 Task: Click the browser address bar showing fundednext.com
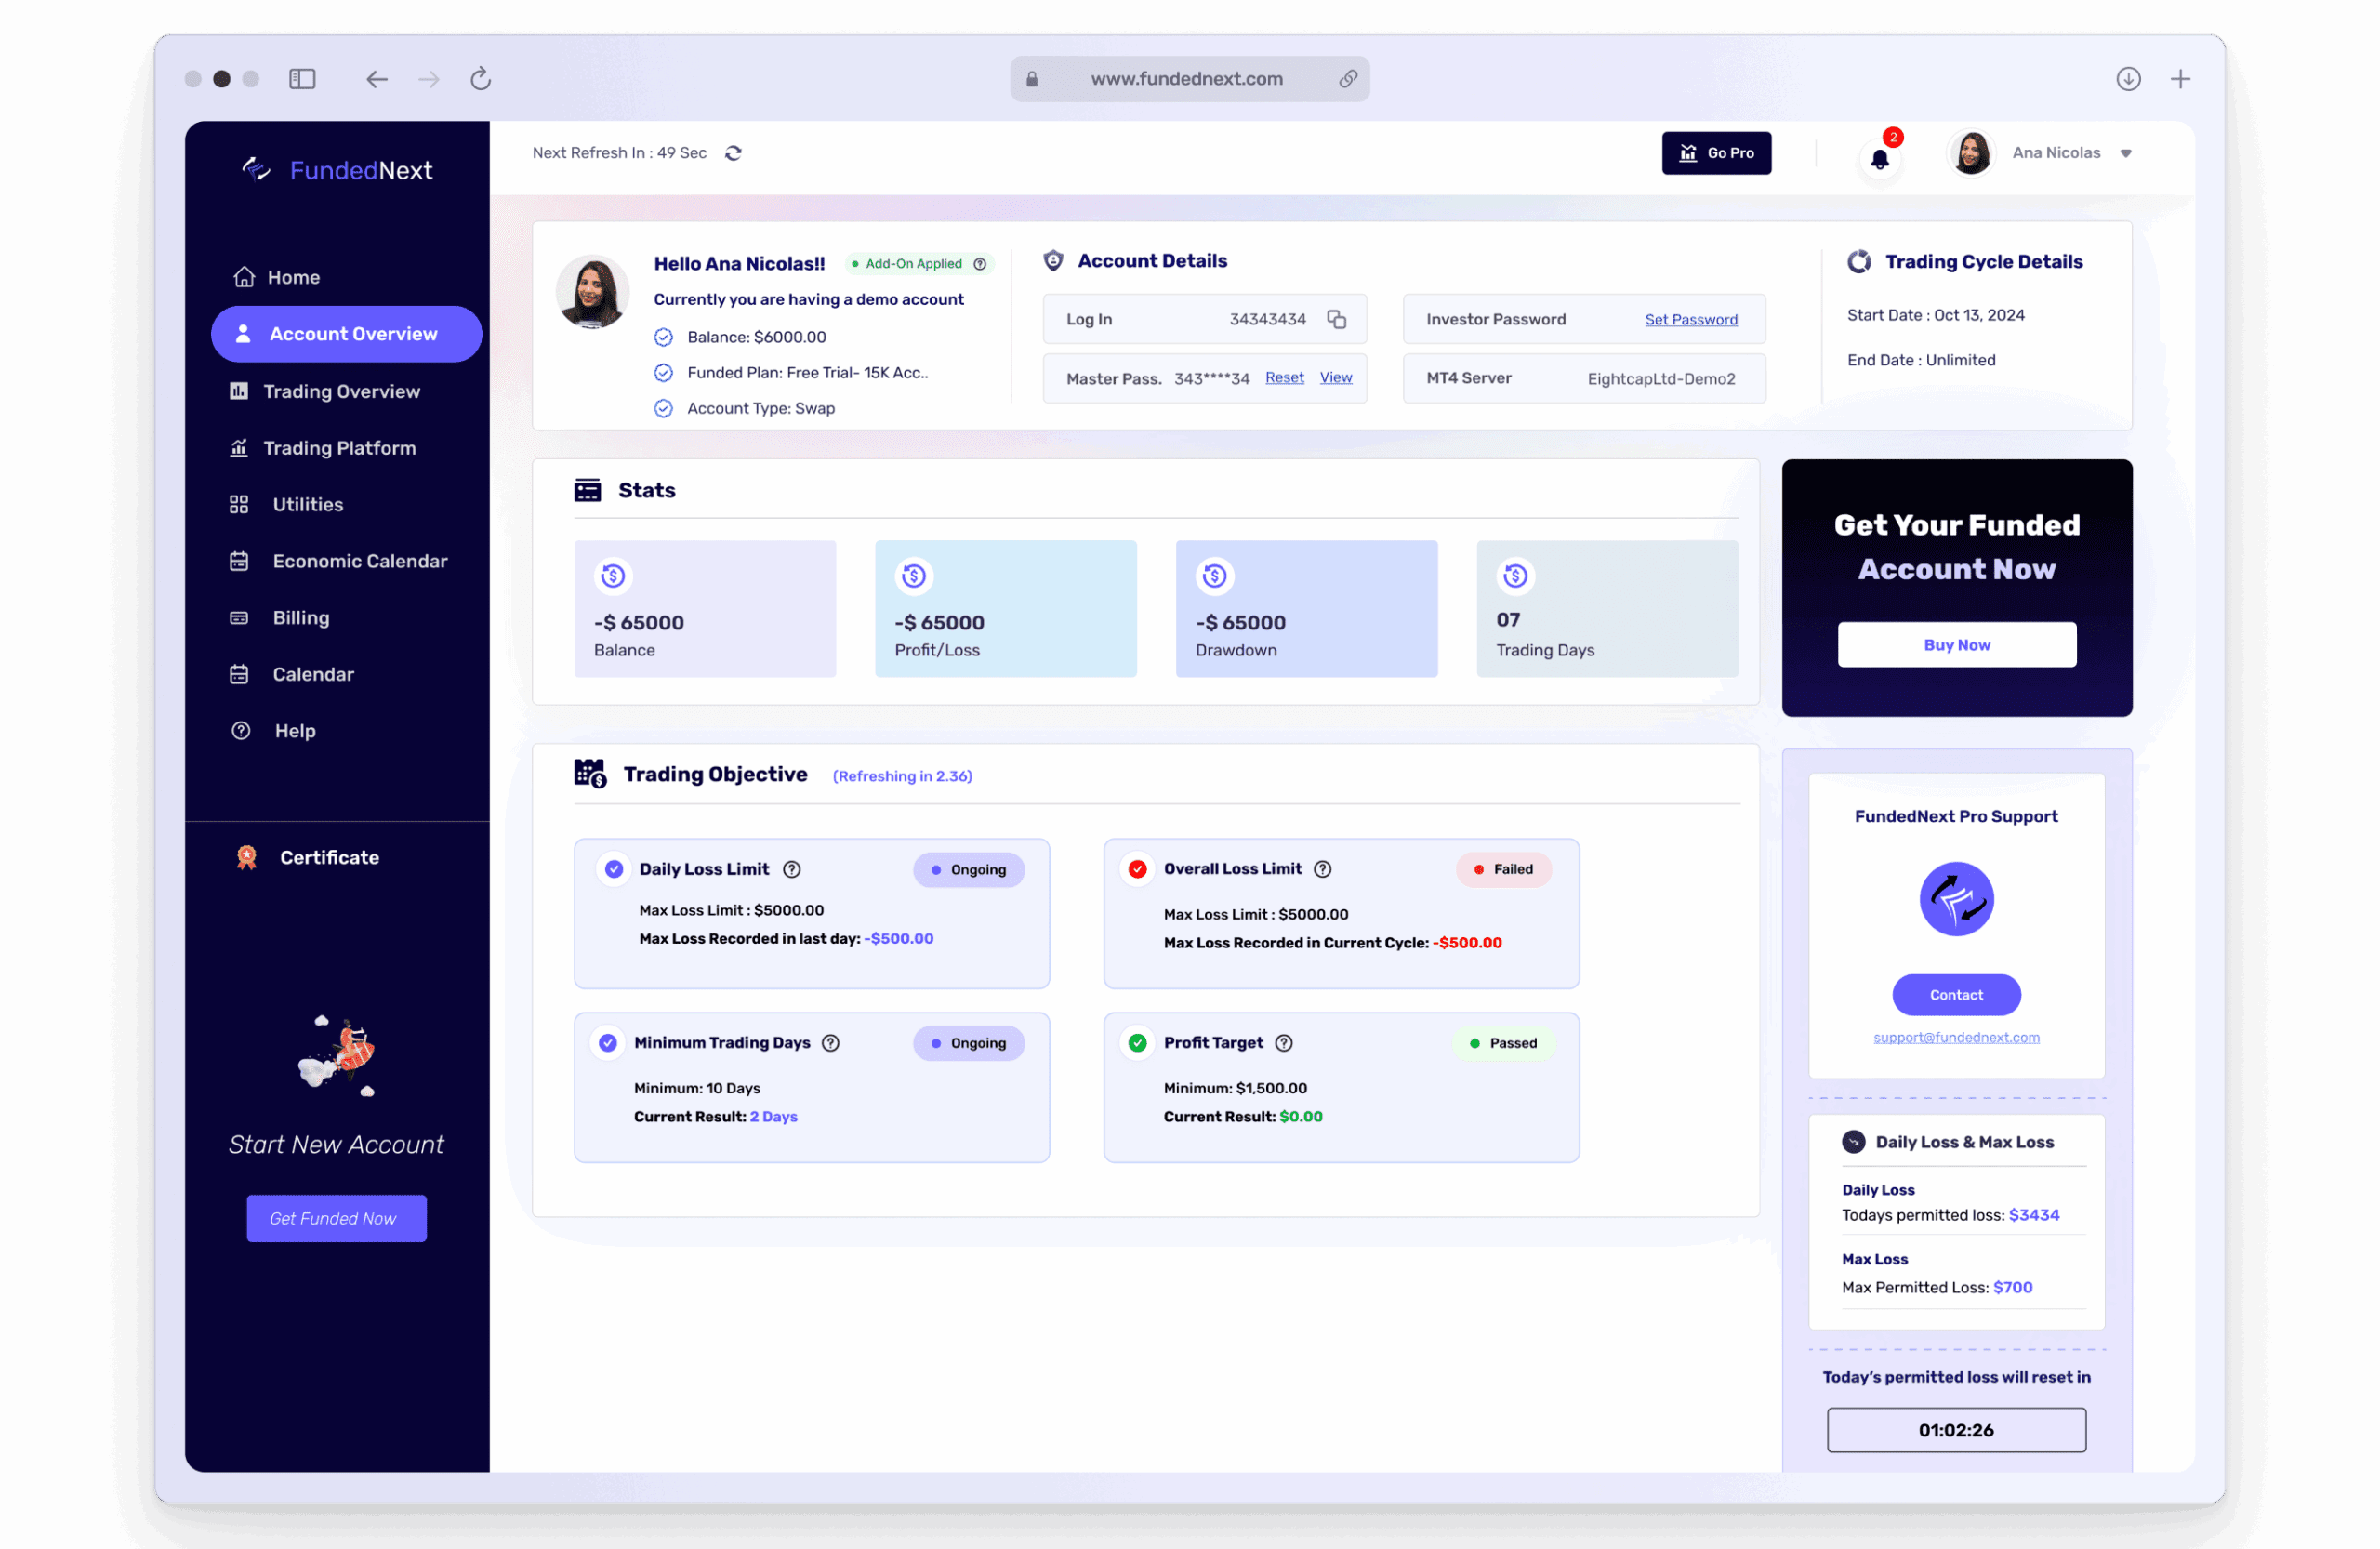1187,78
